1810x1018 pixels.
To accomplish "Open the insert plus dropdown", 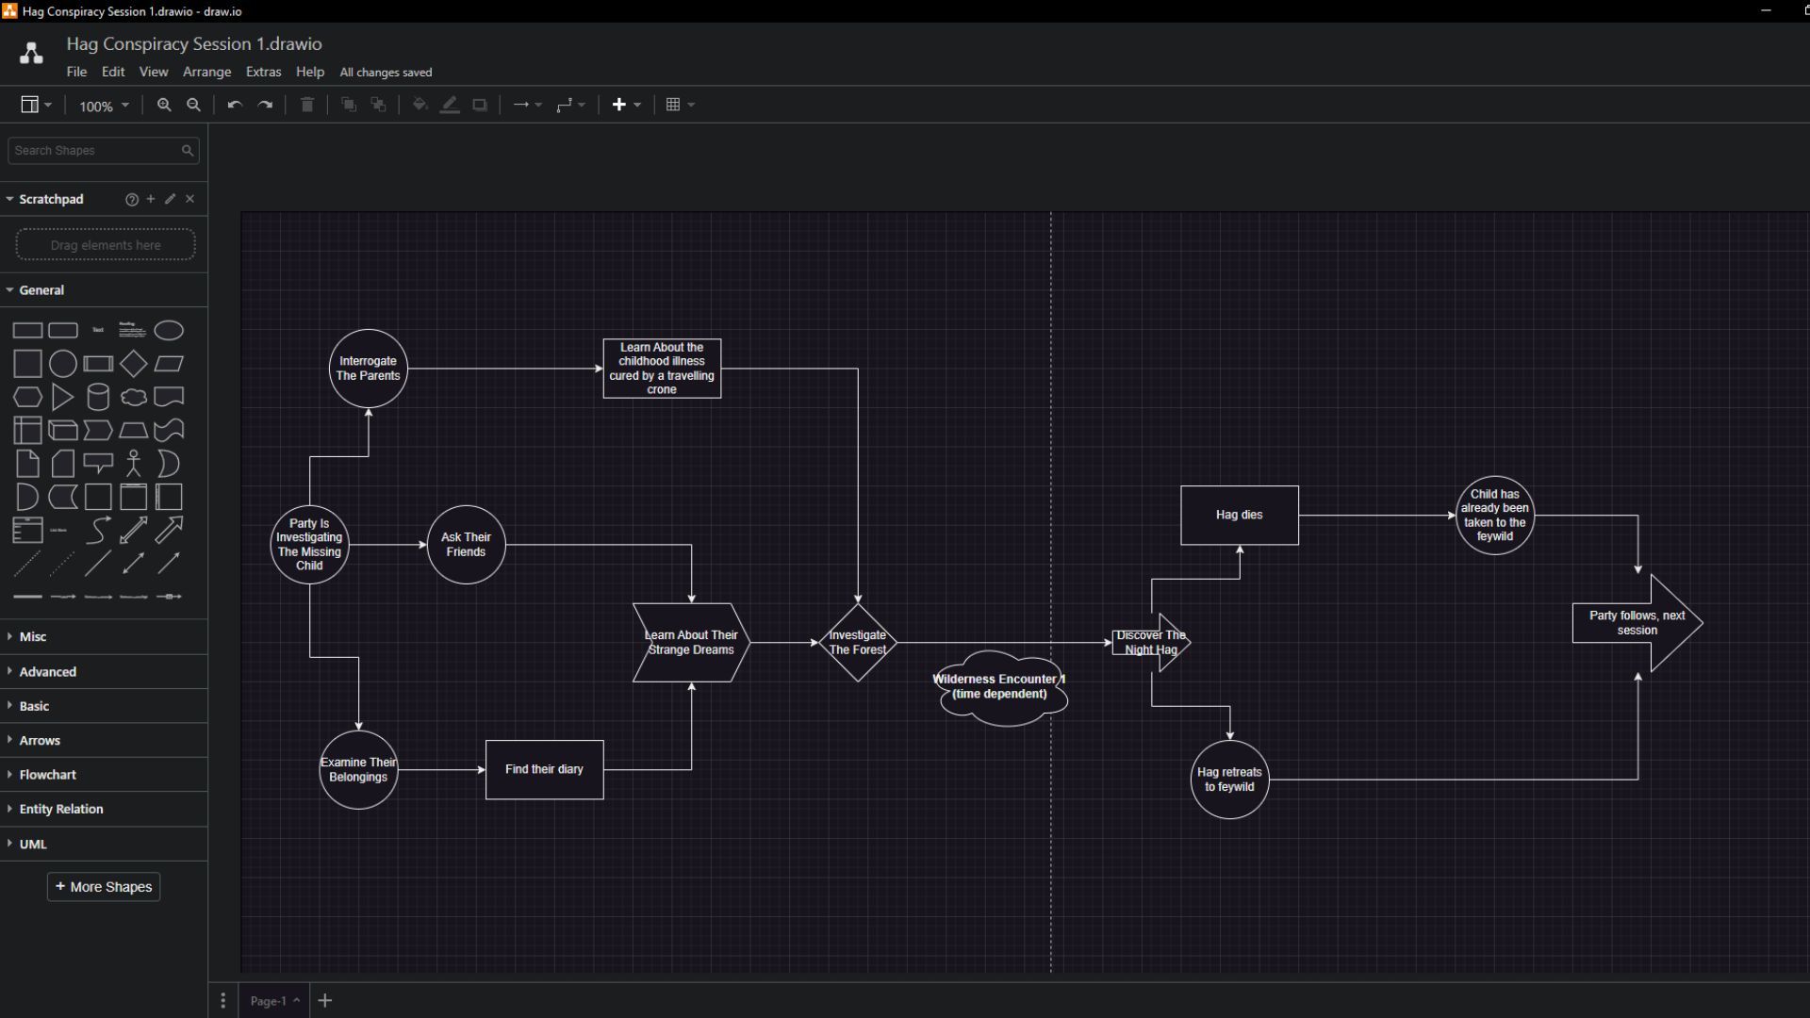I will [627, 105].
